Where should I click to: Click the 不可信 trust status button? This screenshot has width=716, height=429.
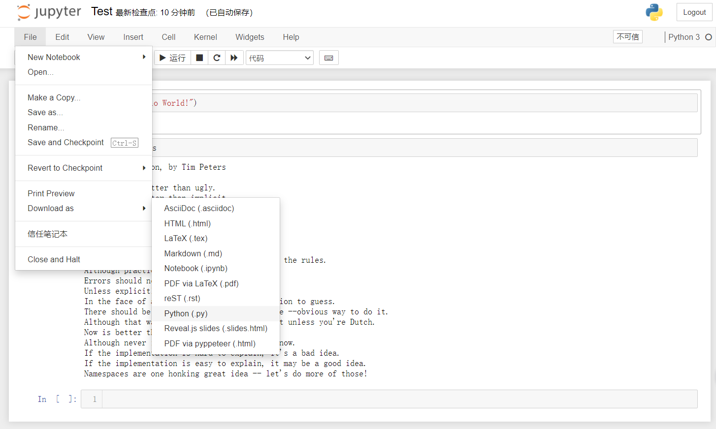(627, 36)
